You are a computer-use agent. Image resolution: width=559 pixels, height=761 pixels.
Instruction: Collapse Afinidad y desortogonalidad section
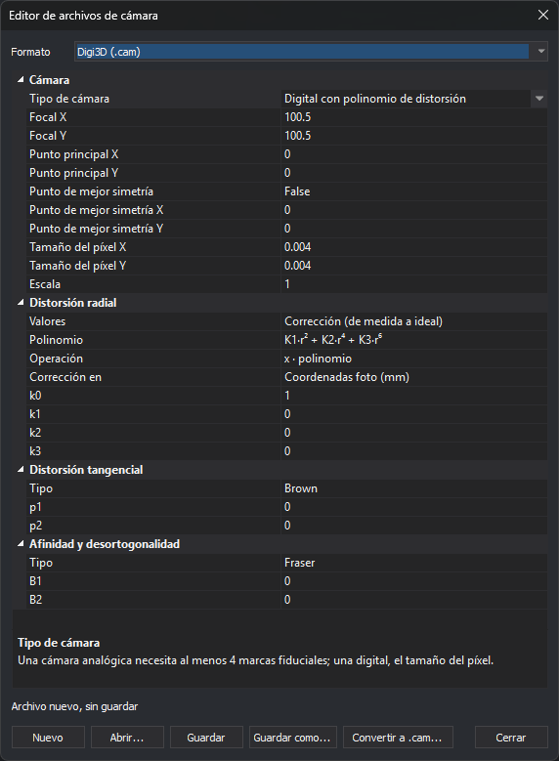(21, 543)
